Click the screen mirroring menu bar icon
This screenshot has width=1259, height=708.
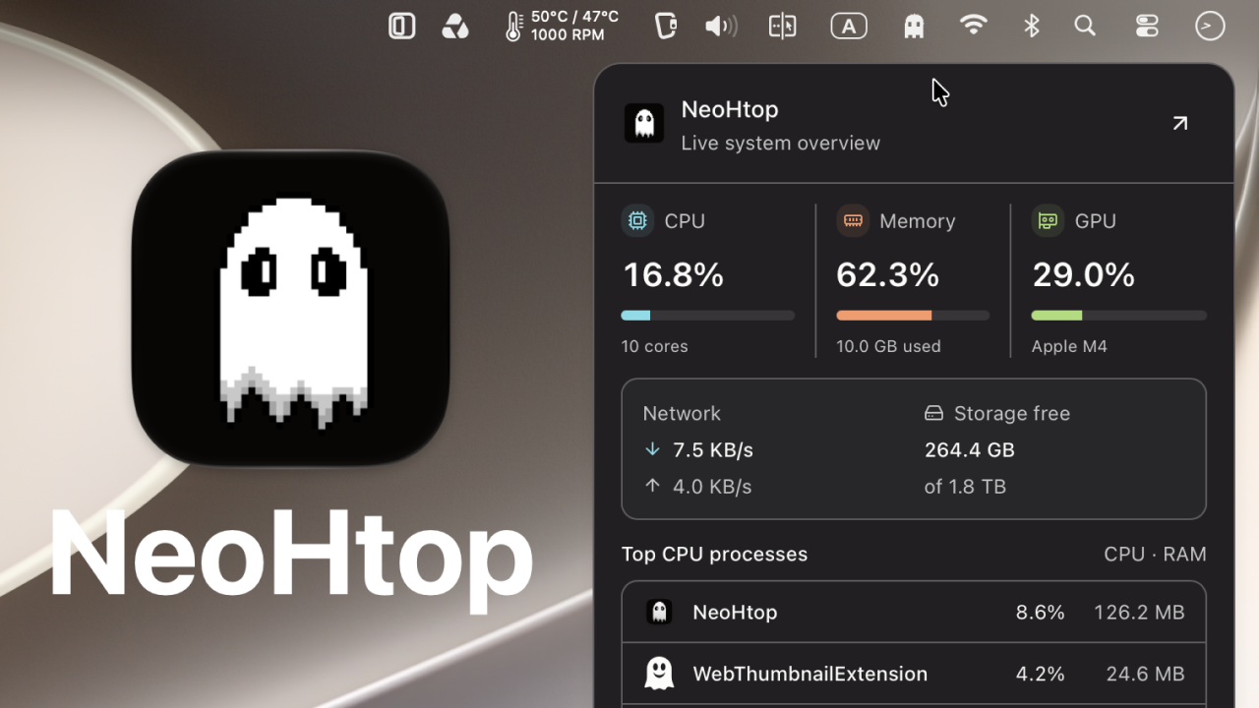click(x=782, y=27)
